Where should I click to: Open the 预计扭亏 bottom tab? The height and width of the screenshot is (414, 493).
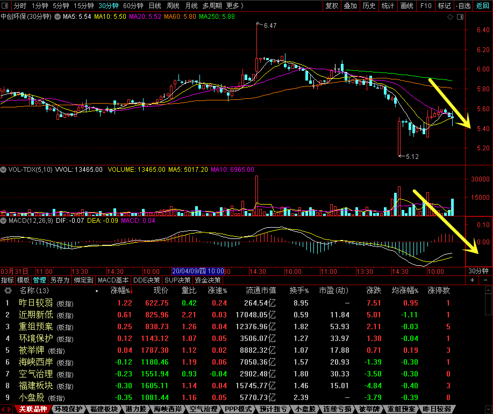click(273, 409)
